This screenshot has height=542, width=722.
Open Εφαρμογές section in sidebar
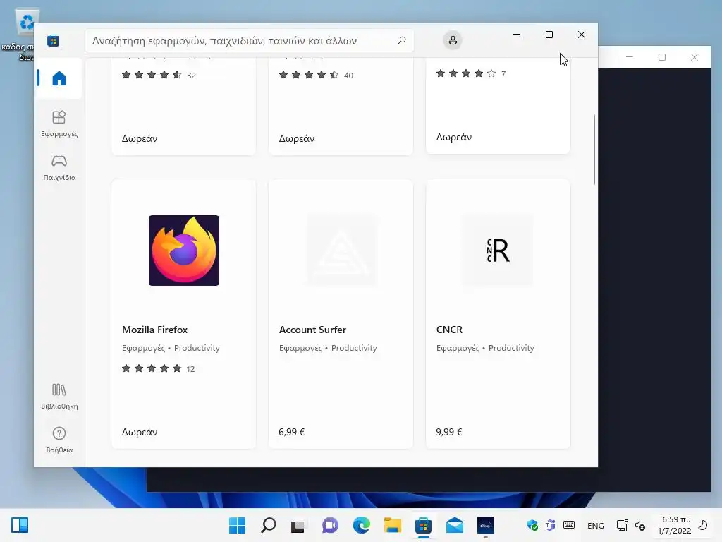click(x=59, y=124)
